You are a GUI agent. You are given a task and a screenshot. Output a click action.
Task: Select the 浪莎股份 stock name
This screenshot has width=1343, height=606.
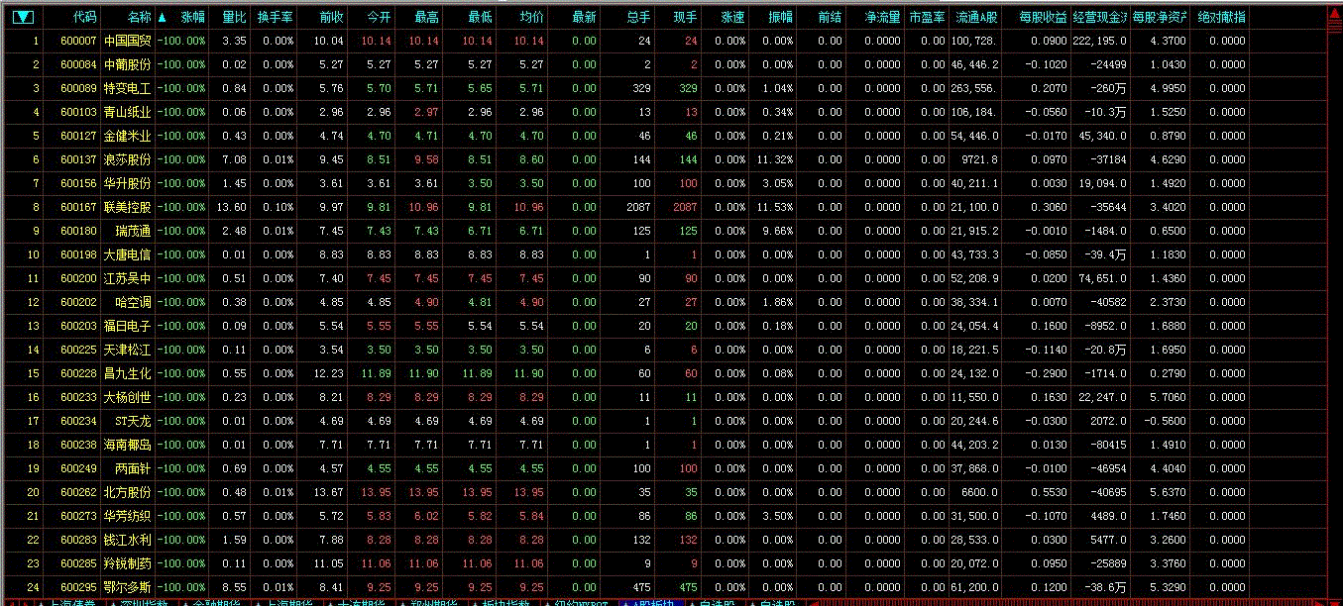(128, 159)
